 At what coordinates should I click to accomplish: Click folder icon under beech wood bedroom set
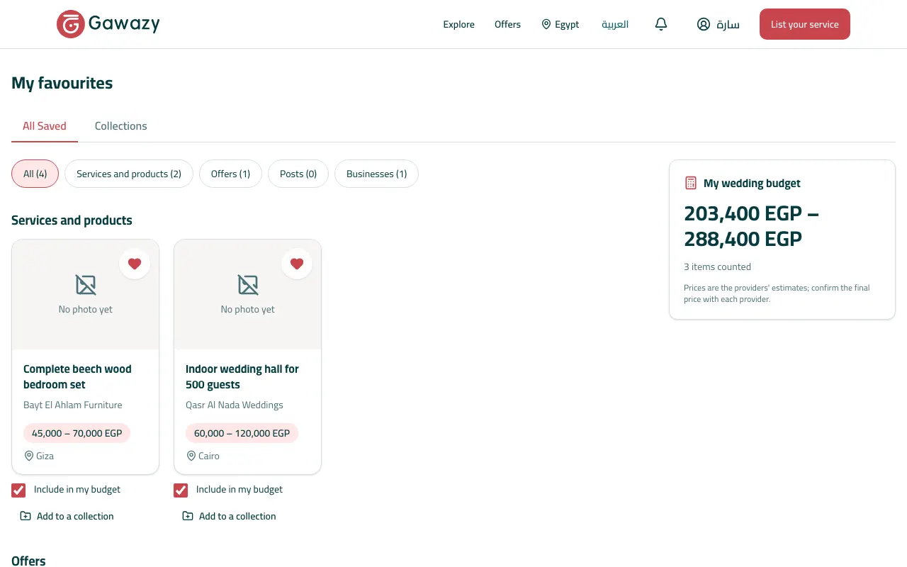point(26,516)
